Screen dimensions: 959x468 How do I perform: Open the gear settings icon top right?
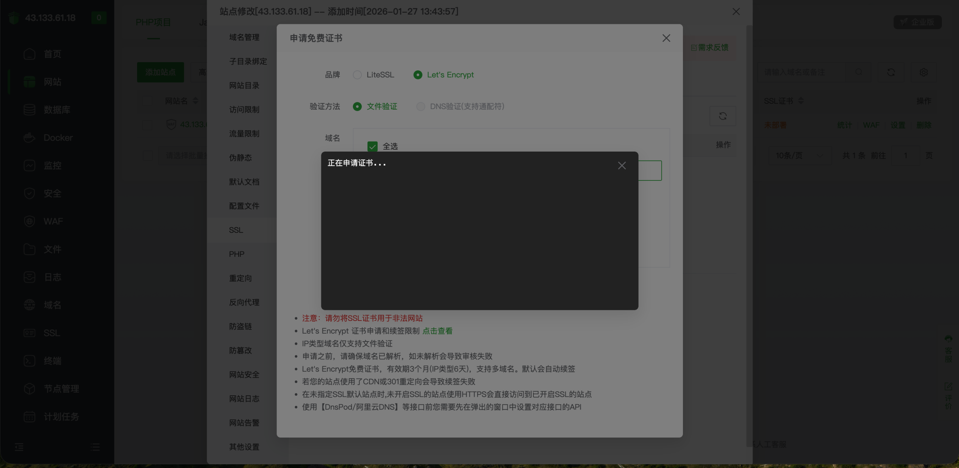tap(923, 72)
